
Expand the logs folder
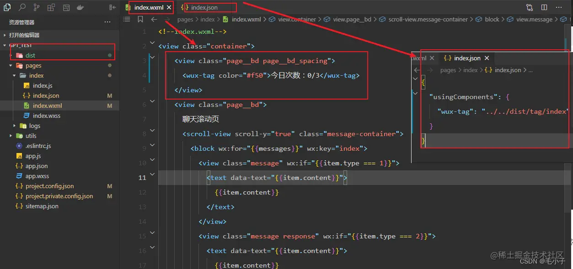(35, 126)
